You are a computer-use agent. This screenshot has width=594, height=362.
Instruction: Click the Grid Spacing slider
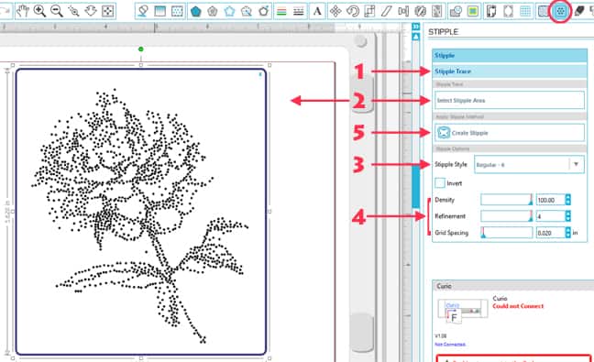point(507,233)
